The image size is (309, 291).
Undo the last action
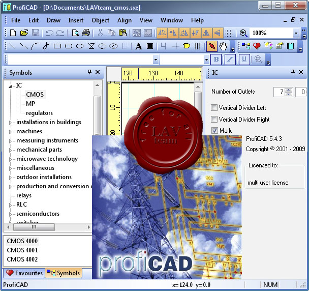49,33
